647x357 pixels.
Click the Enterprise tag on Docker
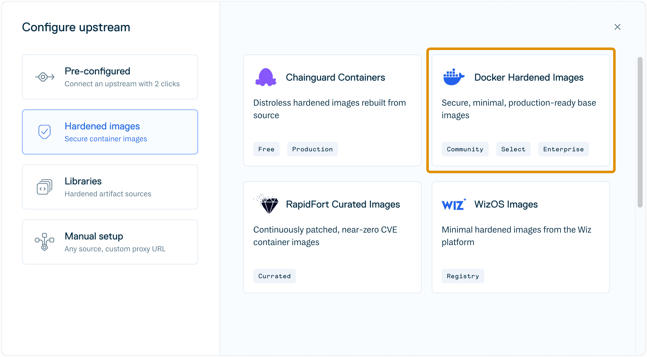click(x=564, y=149)
